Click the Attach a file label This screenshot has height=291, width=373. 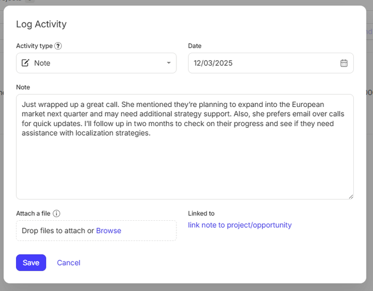pyautogui.click(x=33, y=213)
